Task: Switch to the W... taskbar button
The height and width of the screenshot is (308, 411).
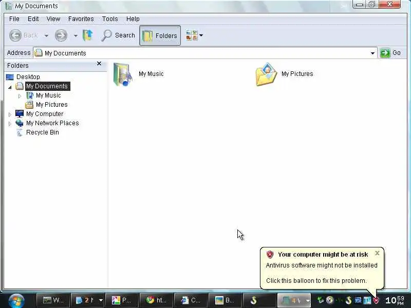Action: 53,300
